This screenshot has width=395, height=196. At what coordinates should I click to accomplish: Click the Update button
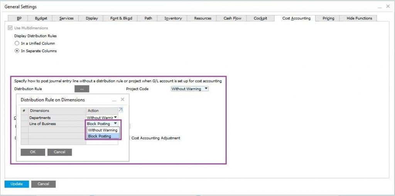point(17,184)
